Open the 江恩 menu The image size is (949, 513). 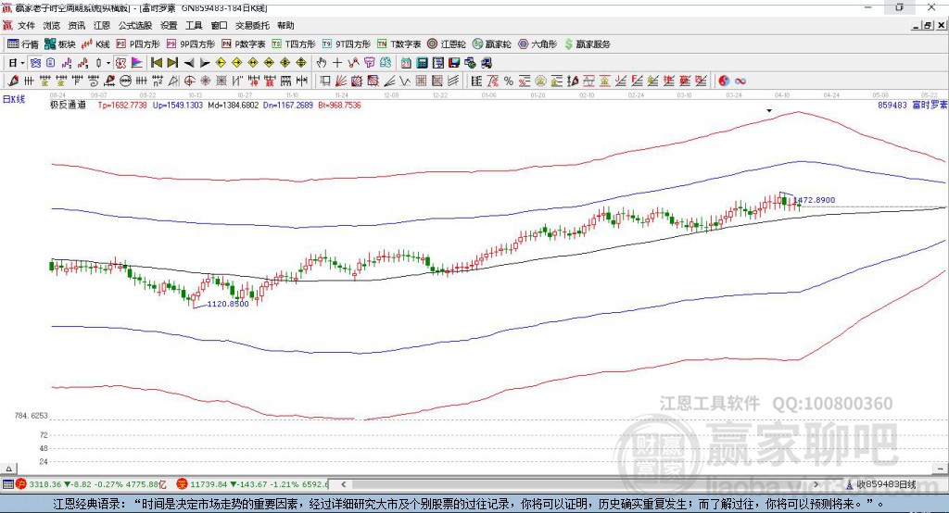click(x=102, y=25)
